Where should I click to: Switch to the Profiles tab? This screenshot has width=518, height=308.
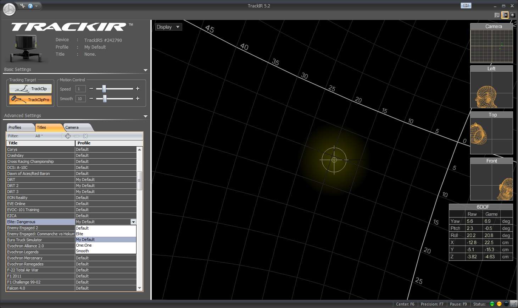20,127
